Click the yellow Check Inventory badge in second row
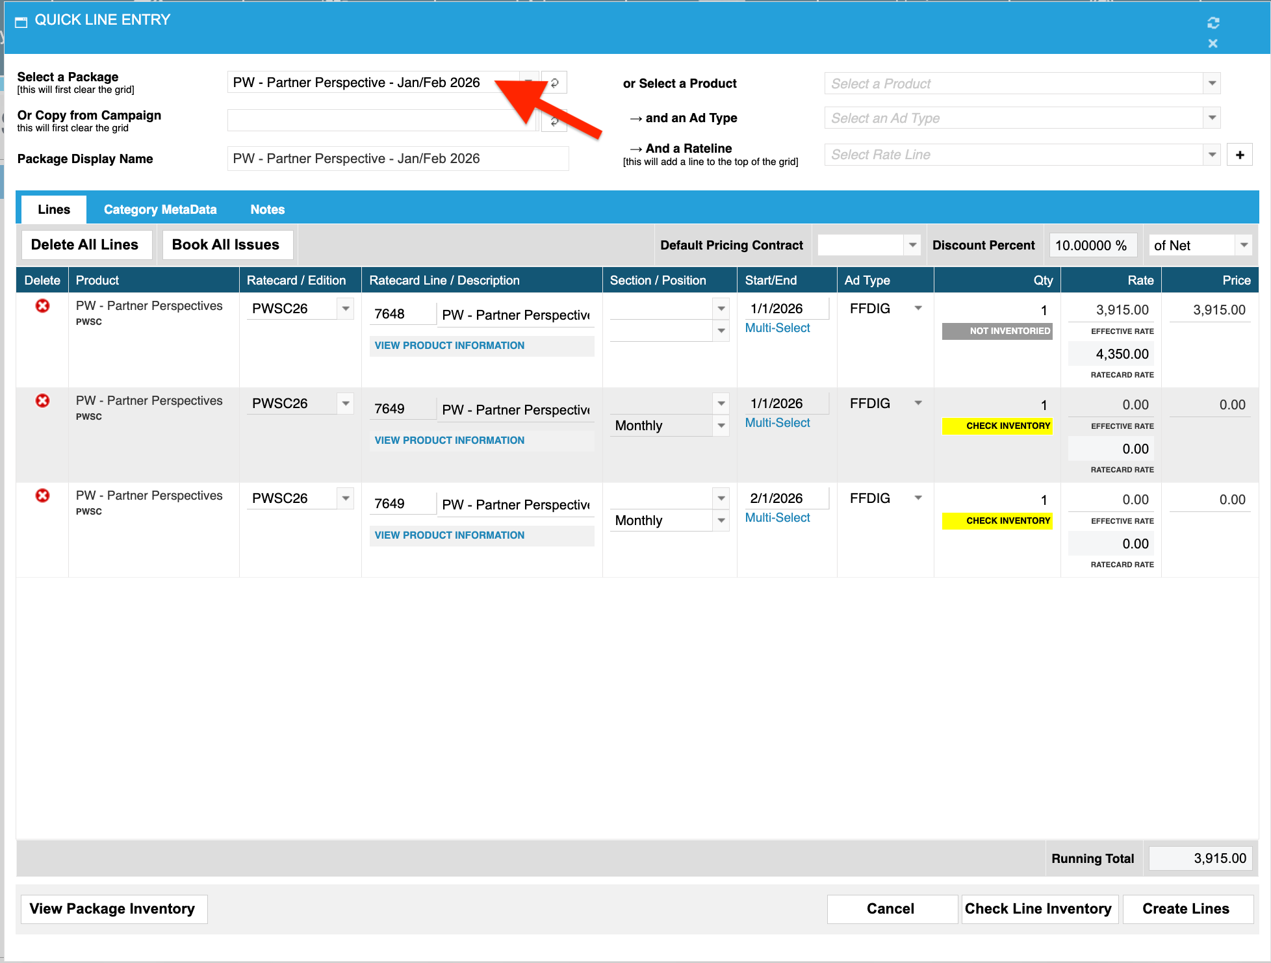1271x963 pixels. (997, 426)
